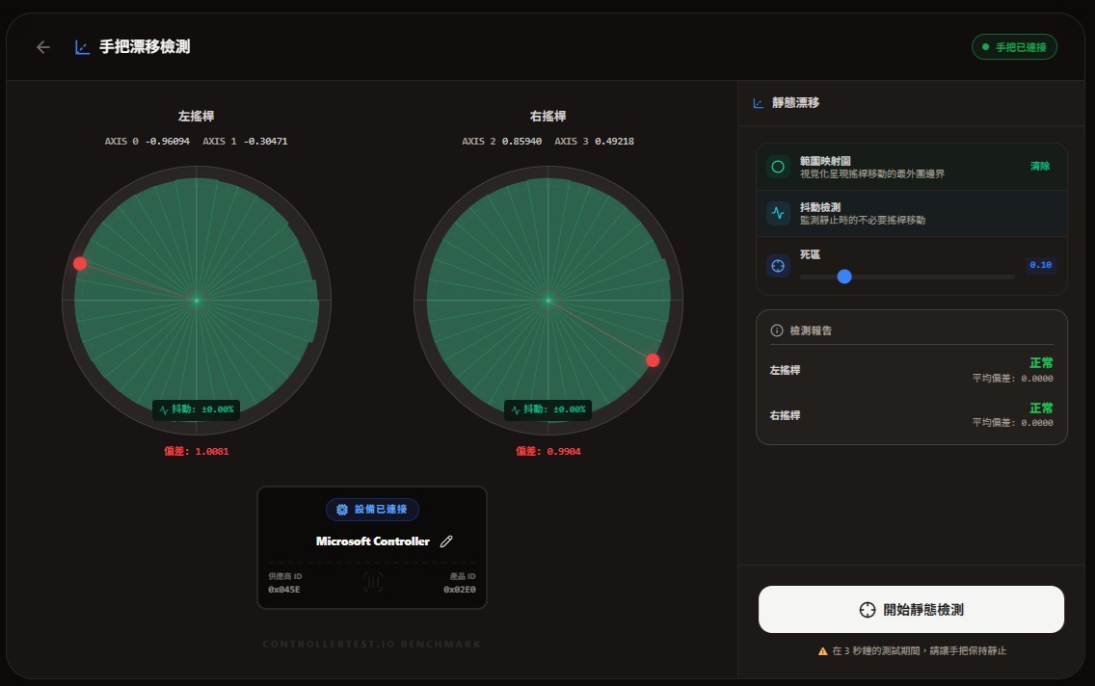Toggle the 抖動檢測 option row
Viewport: 1095px width, 686px height.
click(911, 213)
